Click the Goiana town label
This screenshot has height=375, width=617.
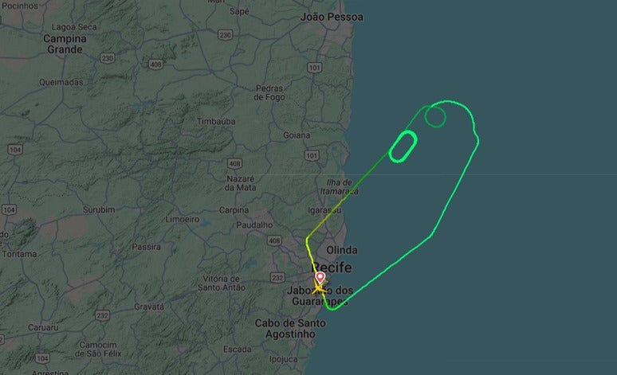coord(297,135)
